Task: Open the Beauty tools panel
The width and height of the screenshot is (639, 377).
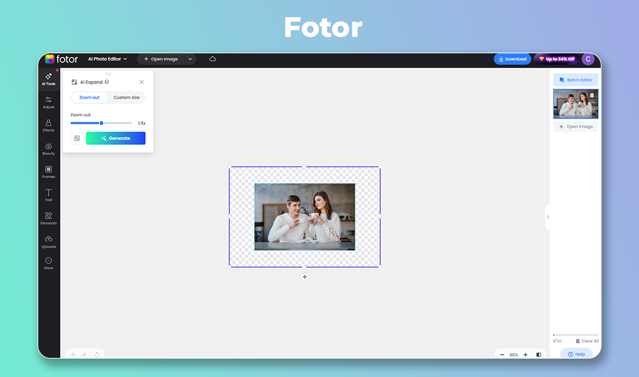Action: click(x=49, y=149)
